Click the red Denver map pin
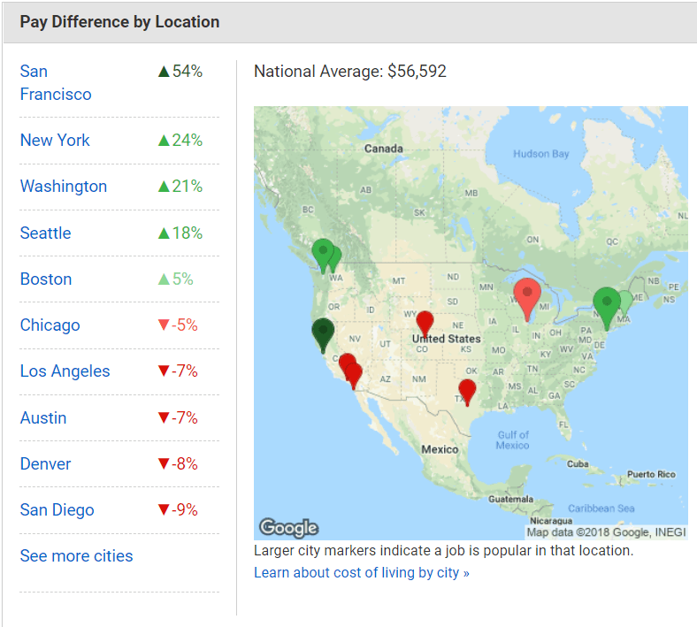Viewport: 697px width, 627px height. 425,323
